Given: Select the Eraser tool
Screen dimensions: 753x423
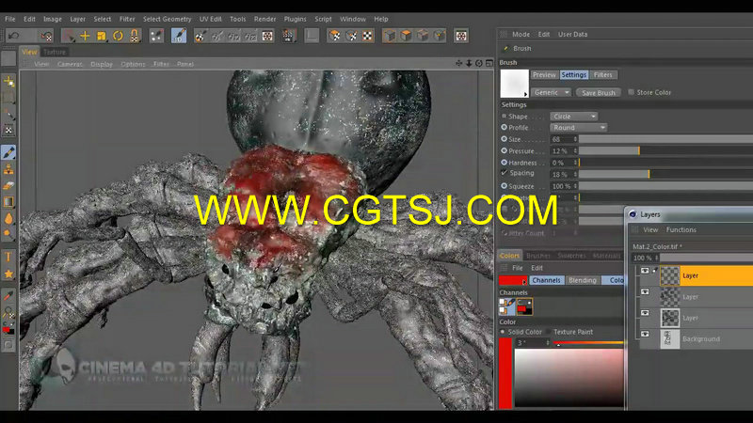Looking at the screenshot, I should coord(8,185).
